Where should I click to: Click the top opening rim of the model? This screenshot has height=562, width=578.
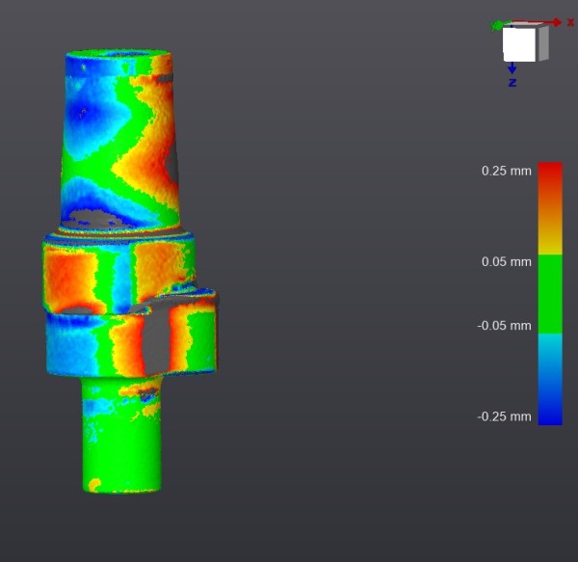pyautogui.click(x=118, y=56)
